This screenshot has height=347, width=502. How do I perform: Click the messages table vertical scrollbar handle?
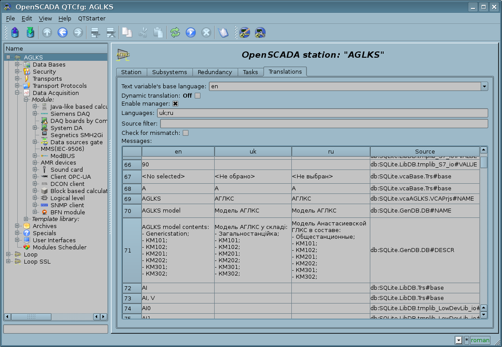pos(484,162)
